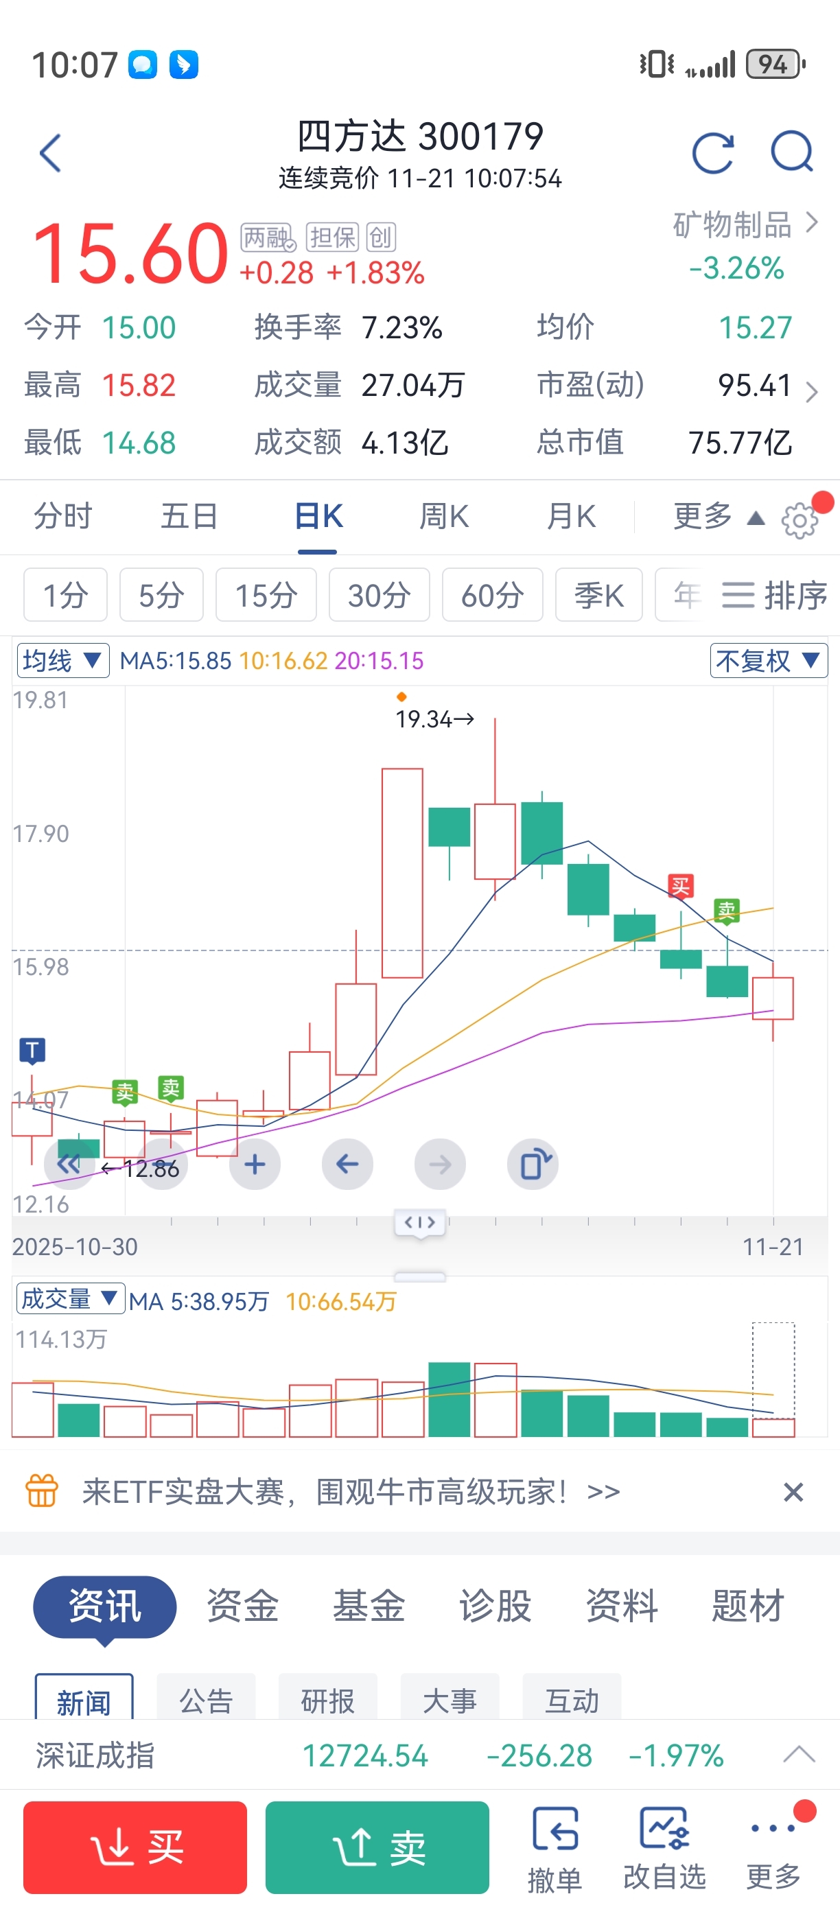Select the 资金 tab
This screenshot has height=1905, width=840.
coord(242,1606)
